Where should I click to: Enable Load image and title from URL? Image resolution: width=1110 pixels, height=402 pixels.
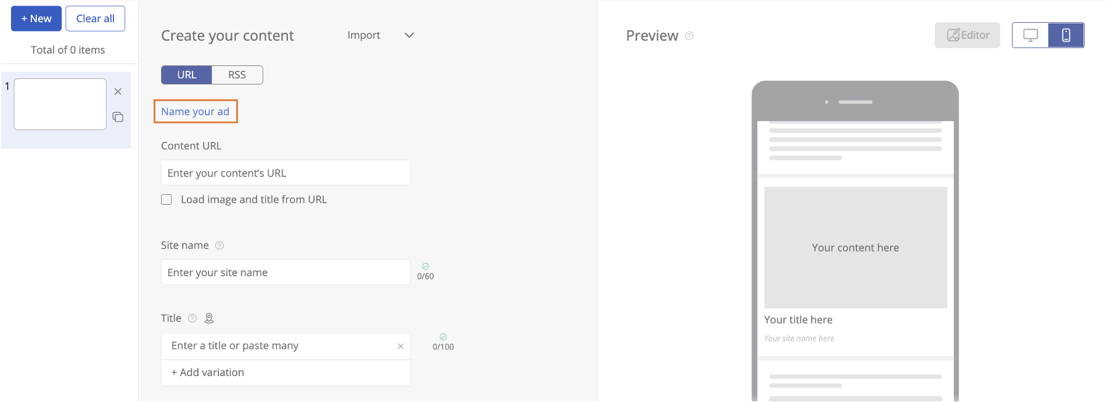[x=166, y=200]
